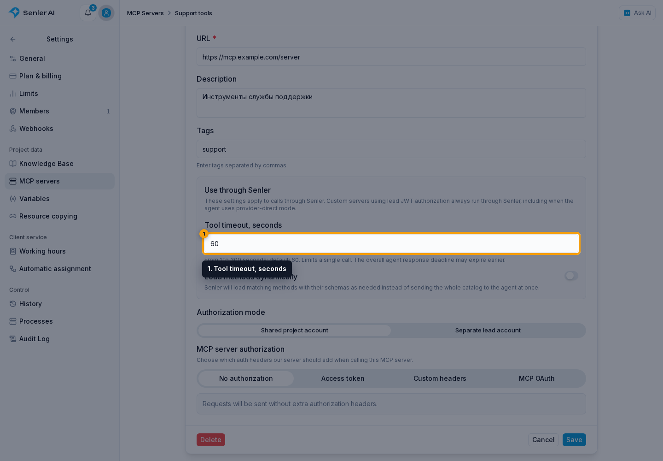Image resolution: width=663 pixels, height=461 pixels.
Task: Delete this MCP server
Action: click(211, 440)
